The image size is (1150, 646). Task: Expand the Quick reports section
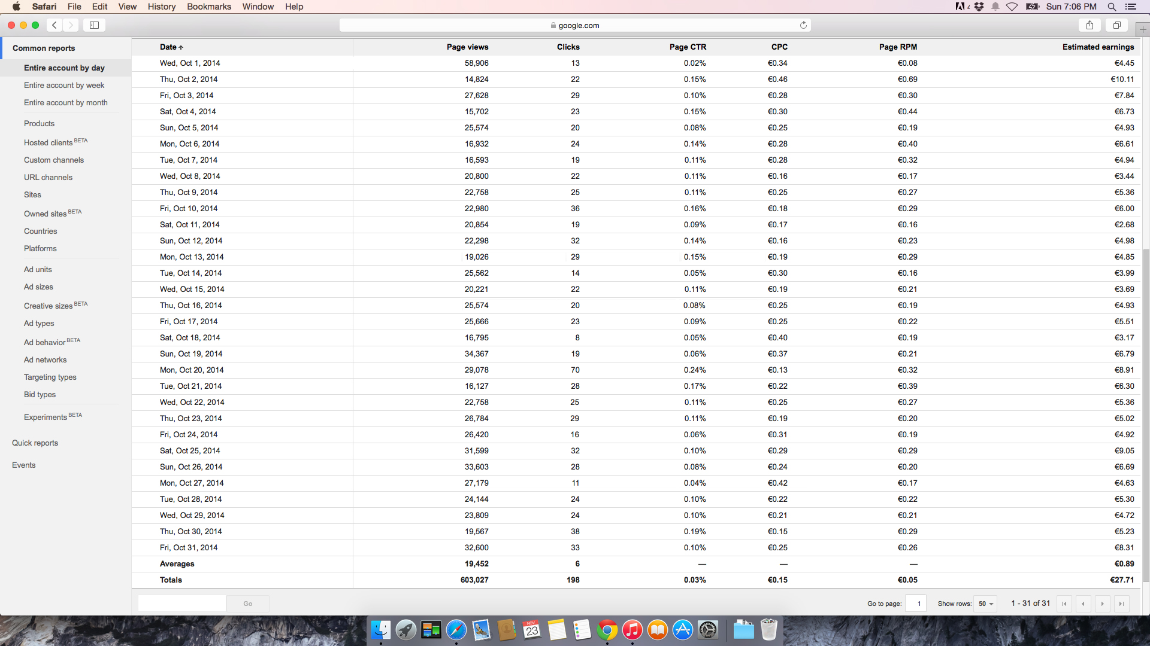[35, 443]
